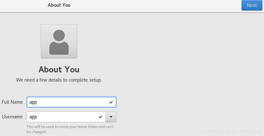Click the home folder hint text
Image resolution: width=264 pixels, height=136 pixels.
tap(70, 127)
